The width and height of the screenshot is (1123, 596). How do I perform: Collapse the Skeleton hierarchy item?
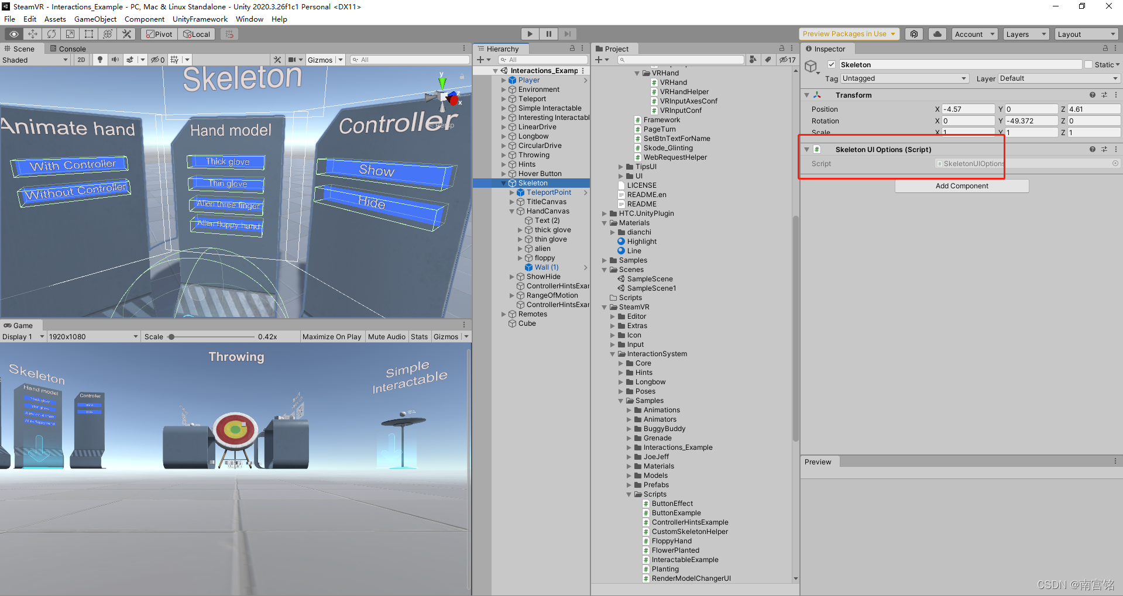coord(504,183)
